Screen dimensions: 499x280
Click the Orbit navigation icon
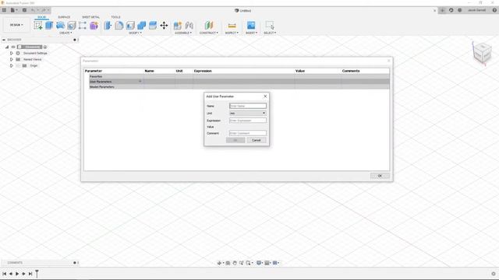pyautogui.click(x=219, y=263)
